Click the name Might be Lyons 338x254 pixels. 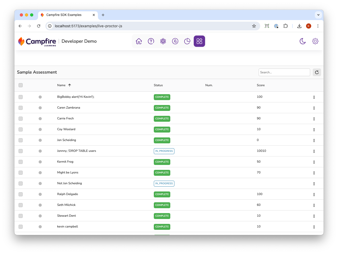point(68,172)
